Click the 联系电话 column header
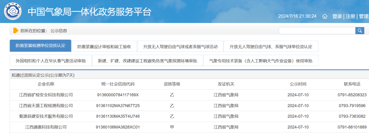 [x=352, y=84]
